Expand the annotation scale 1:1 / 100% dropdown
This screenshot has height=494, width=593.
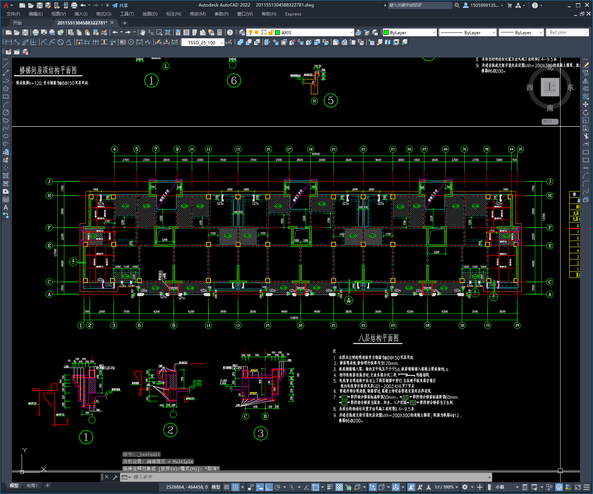[446, 487]
